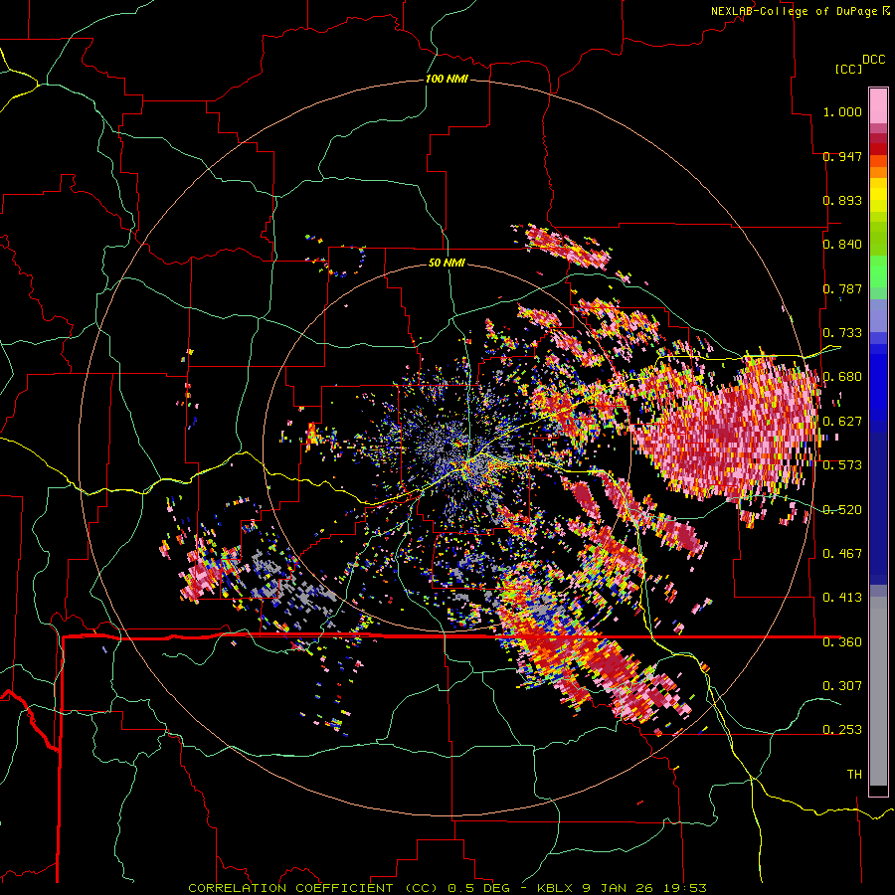Click the [CC] units label
895x895 pixels.
click(x=849, y=69)
